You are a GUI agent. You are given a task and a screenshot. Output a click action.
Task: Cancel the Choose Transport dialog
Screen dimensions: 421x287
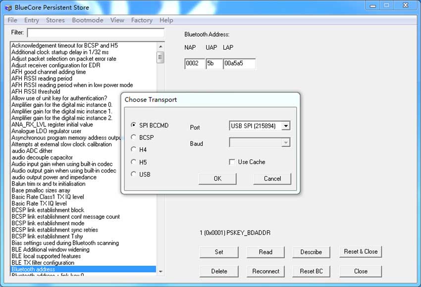point(272,179)
